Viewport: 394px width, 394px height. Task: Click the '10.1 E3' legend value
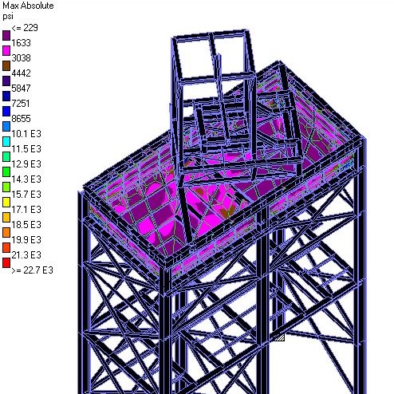pos(26,134)
